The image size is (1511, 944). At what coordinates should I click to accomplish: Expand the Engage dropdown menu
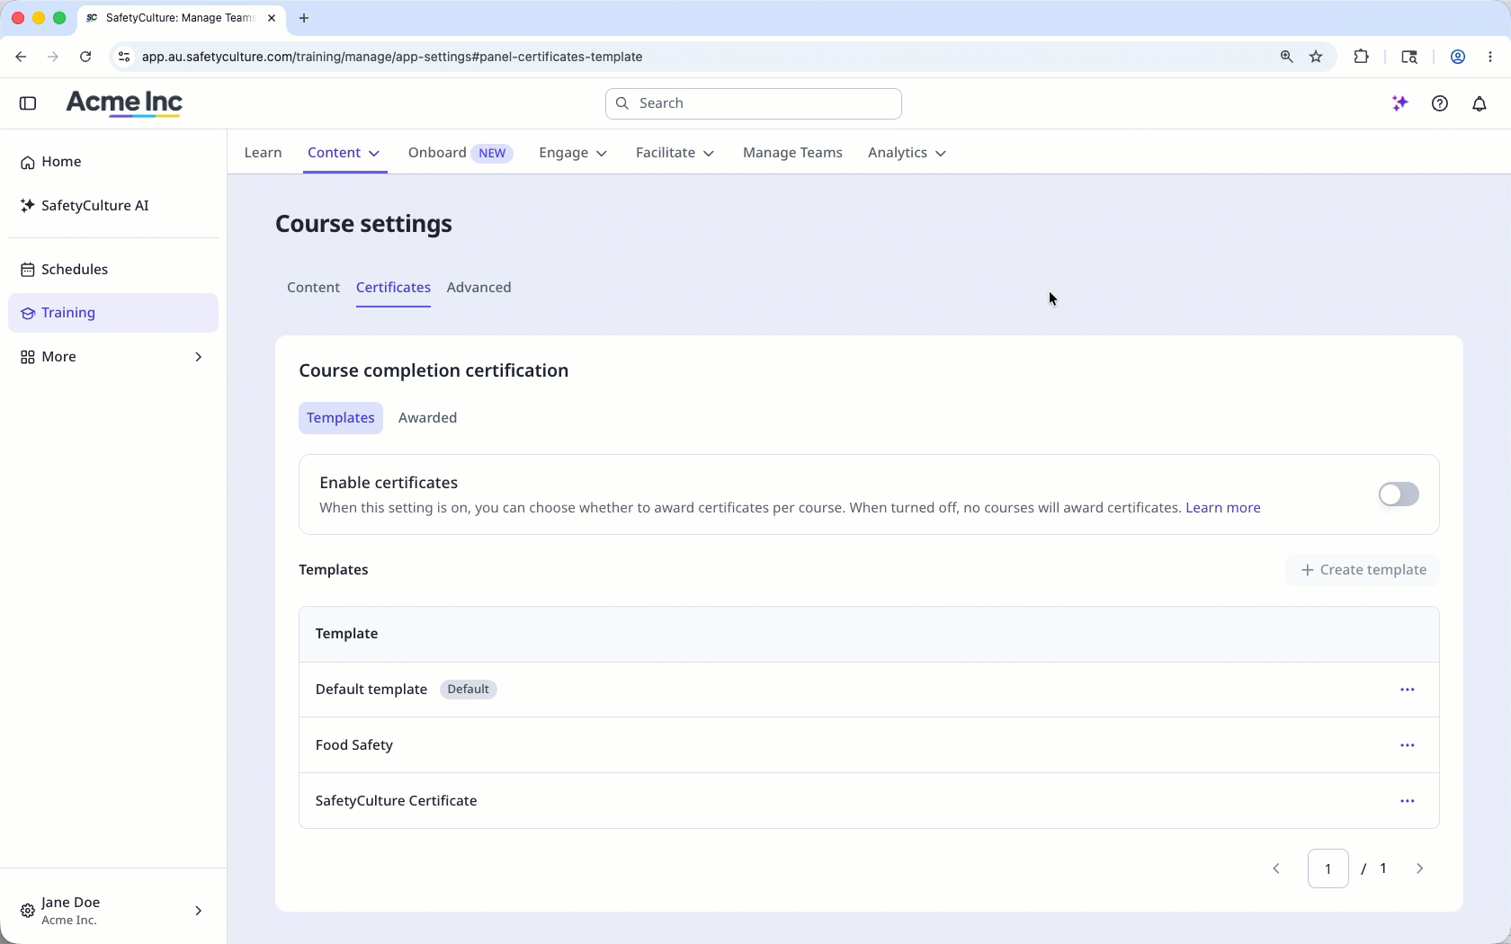[x=573, y=153]
